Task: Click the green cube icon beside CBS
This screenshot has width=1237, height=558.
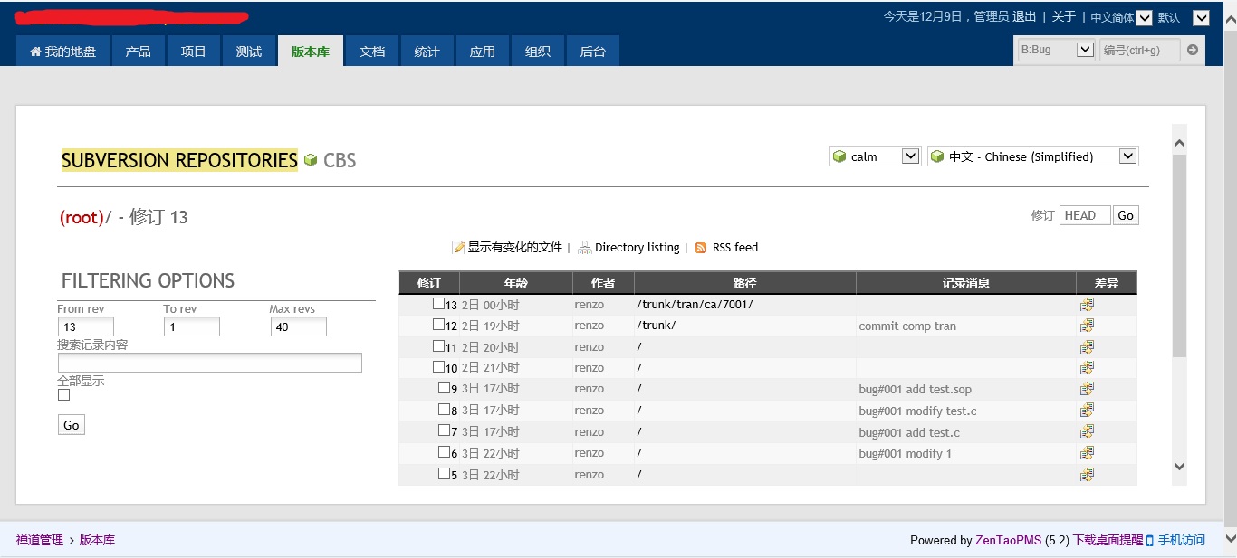Action: pyautogui.click(x=311, y=160)
